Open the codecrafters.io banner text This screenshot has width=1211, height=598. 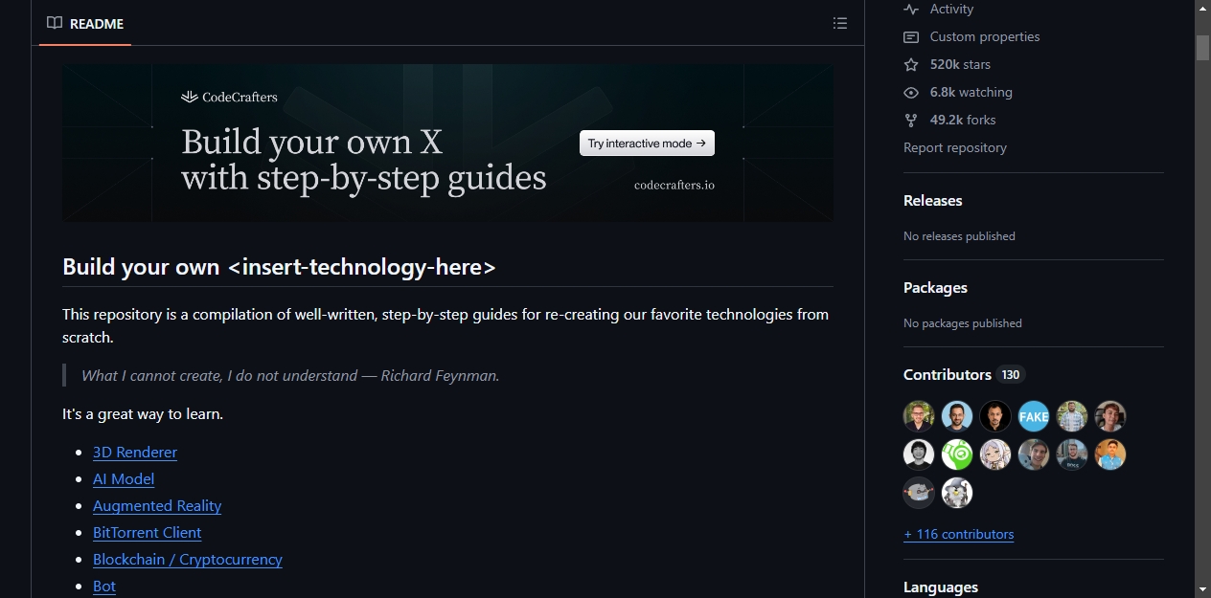coord(674,185)
